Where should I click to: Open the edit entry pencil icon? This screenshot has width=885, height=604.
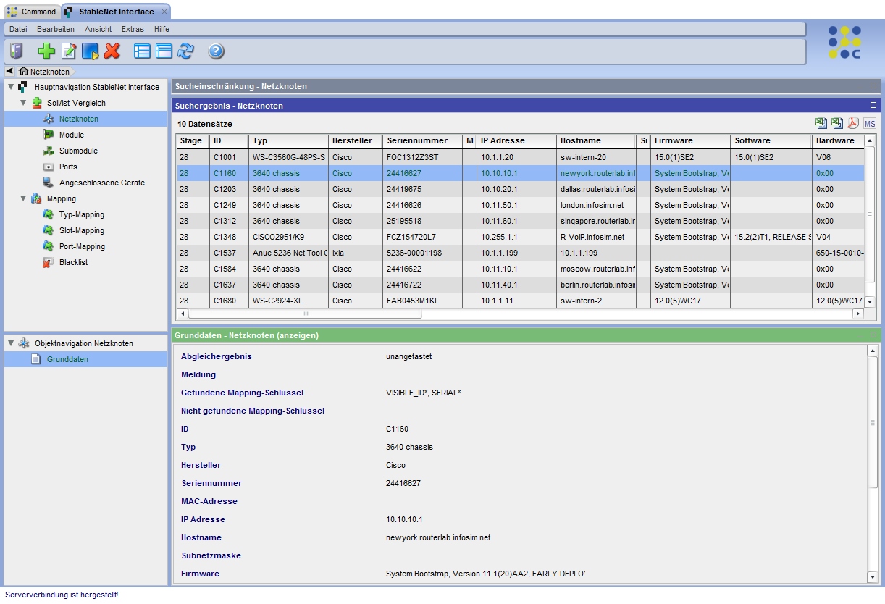pyautogui.click(x=67, y=51)
